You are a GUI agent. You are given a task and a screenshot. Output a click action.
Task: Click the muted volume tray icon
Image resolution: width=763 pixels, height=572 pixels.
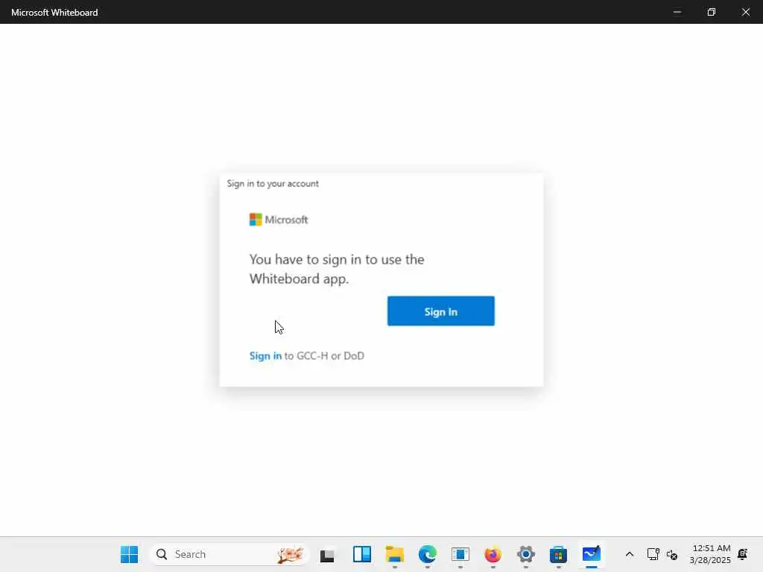tap(672, 554)
